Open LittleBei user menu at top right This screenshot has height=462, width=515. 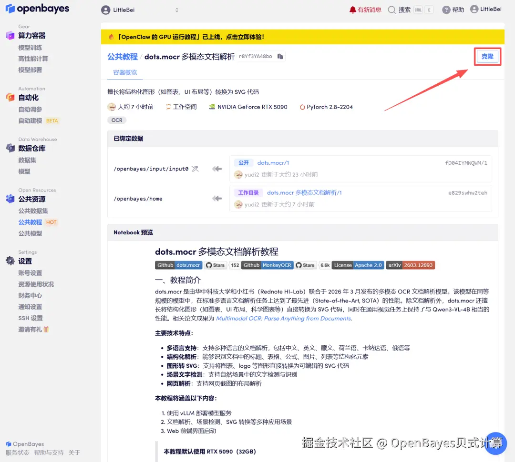coord(486,9)
